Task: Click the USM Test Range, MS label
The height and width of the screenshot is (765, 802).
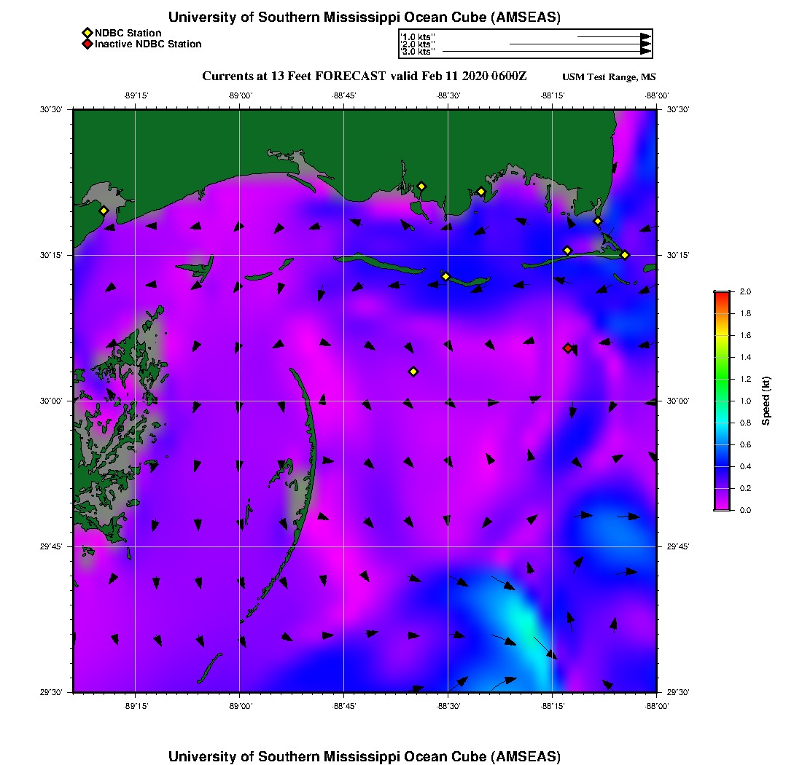Action: [609, 78]
